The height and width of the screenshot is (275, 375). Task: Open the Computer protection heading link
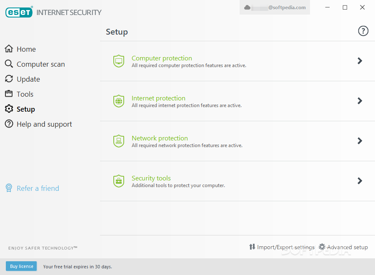(162, 58)
